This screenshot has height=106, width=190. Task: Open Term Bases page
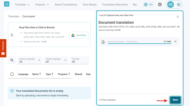89,5
